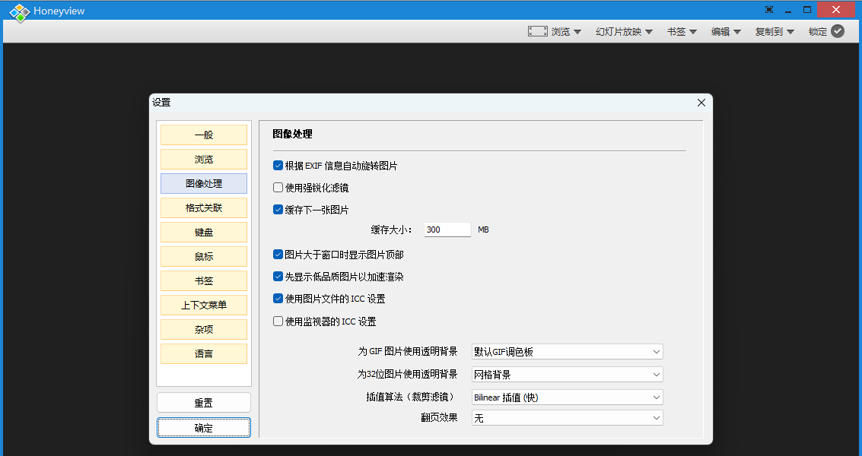Toggle the 锁定 checkmark icon
This screenshot has width=862, height=456.
[838, 31]
